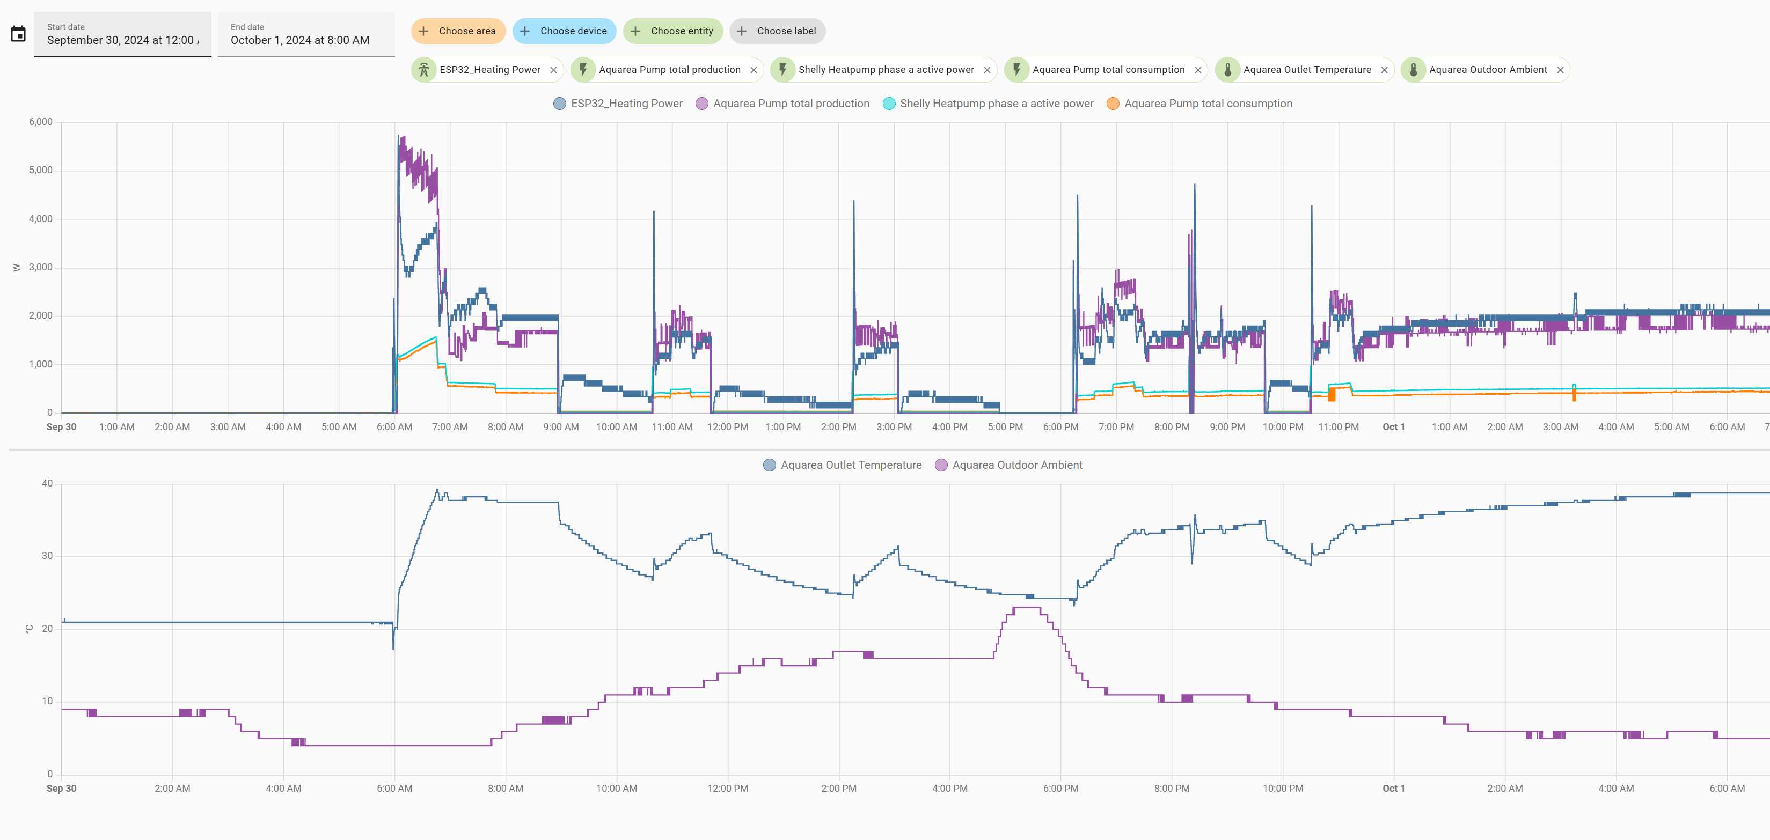The width and height of the screenshot is (1770, 840).
Task: Open the calendar date picker icon
Action: 19,34
